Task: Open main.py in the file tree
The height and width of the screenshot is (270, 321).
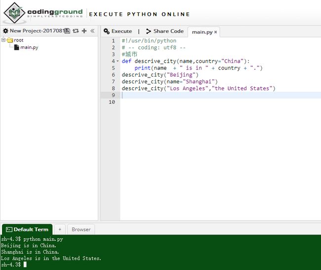Action: coord(26,47)
